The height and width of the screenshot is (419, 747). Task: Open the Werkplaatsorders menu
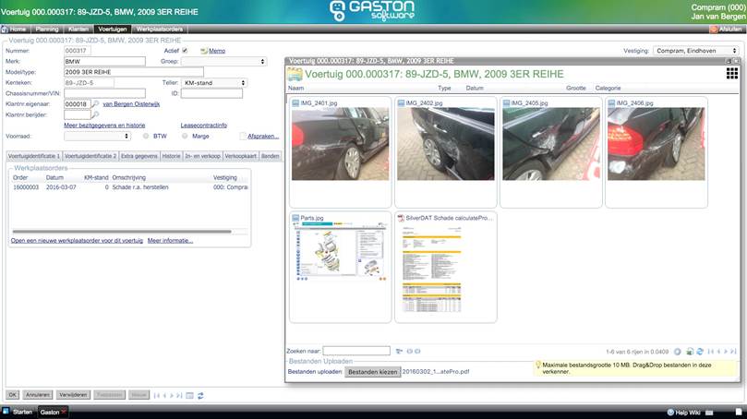pyautogui.click(x=160, y=29)
